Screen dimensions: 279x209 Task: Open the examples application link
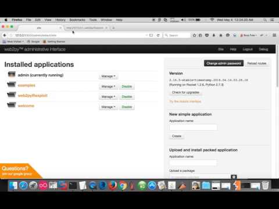click(x=27, y=85)
